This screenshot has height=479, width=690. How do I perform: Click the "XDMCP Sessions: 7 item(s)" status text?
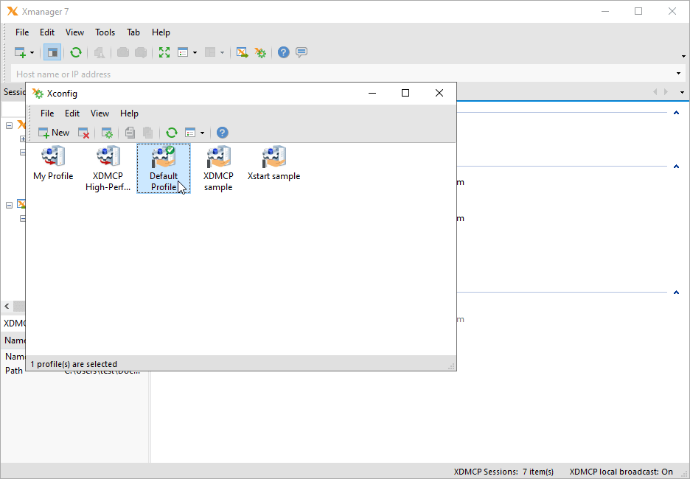coord(503,472)
